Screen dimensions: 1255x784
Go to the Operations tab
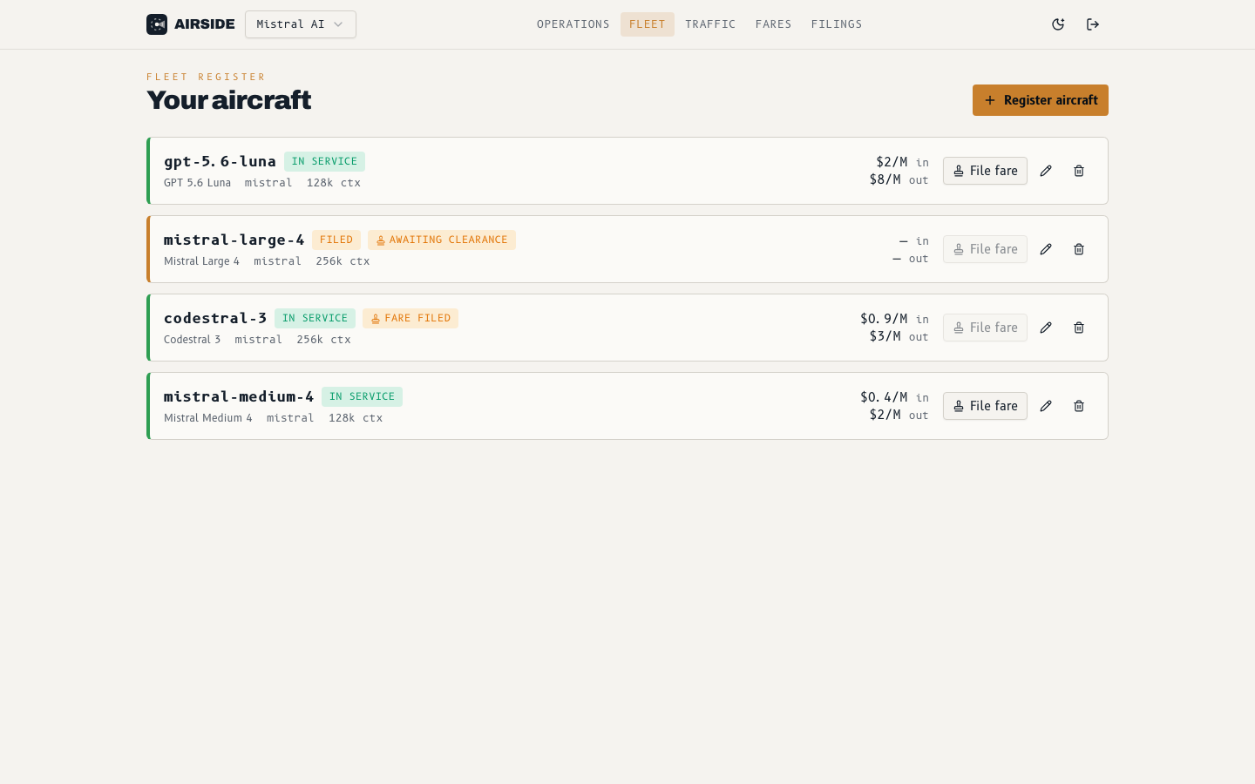(x=573, y=24)
